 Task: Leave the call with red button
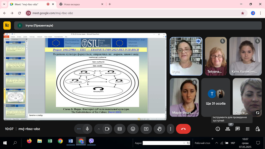tap(184, 129)
